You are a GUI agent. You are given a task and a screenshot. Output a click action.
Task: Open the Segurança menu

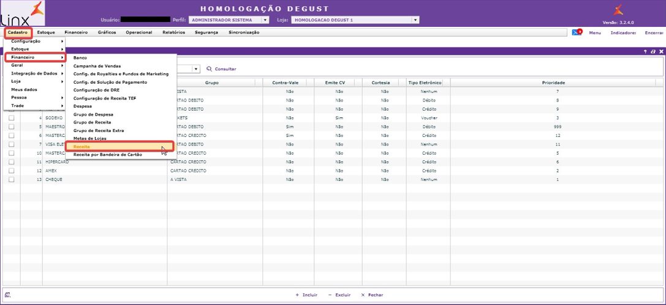pos(206,32)
